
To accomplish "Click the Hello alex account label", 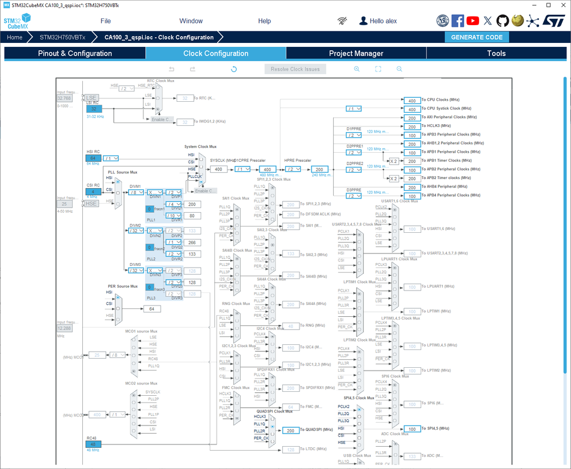I will pyautogui.click(x=383, y=21).
